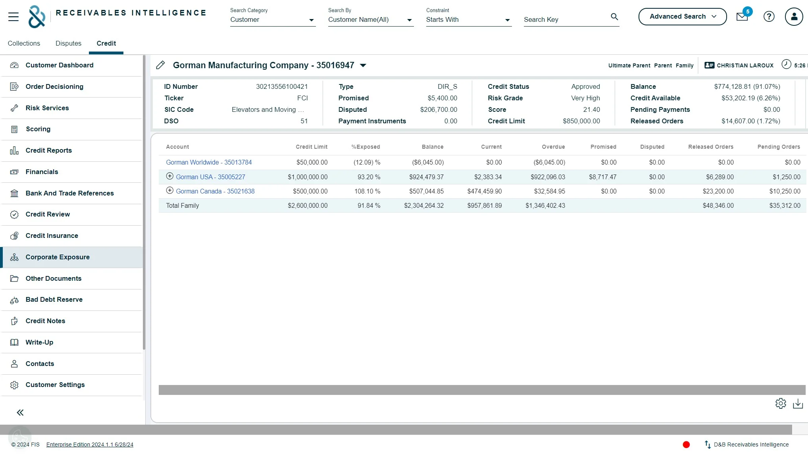Click the contact card icon next to Christian Laroux
Screen dimensions: 808x454
[x=710, y=65]
